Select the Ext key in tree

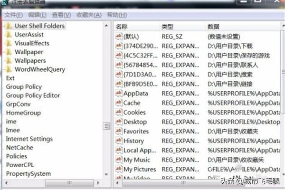tap(10, 78)
